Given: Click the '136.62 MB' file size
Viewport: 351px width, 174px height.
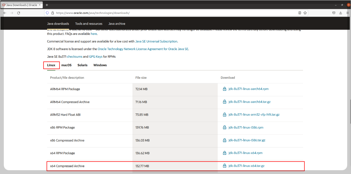Looking at the screenshot, I should [x=142, y=153].
